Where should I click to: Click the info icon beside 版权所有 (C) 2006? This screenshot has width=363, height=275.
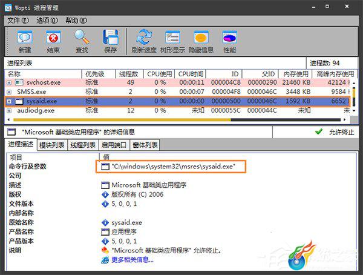[x=105, y=194]
